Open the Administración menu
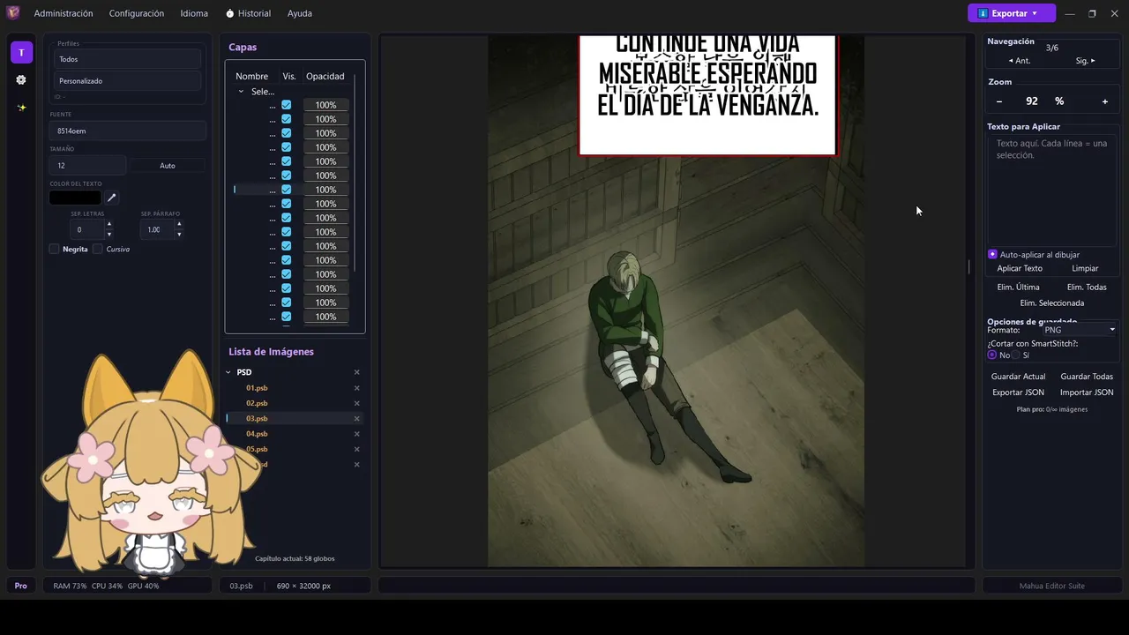The height and width of the screenshot is (635, 1129). tap(64, 13)
